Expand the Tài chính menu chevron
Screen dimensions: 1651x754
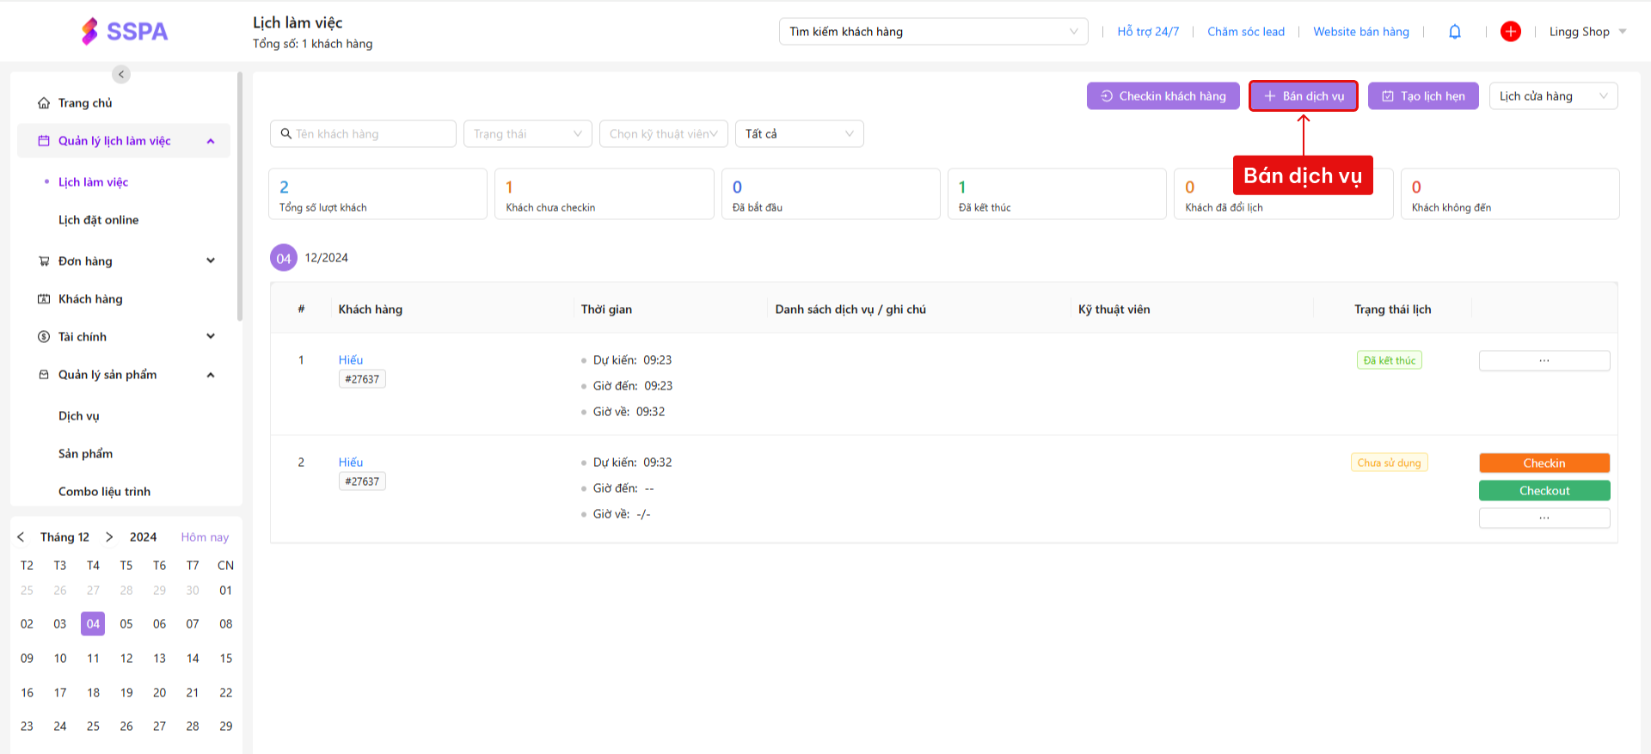[211, 337]
